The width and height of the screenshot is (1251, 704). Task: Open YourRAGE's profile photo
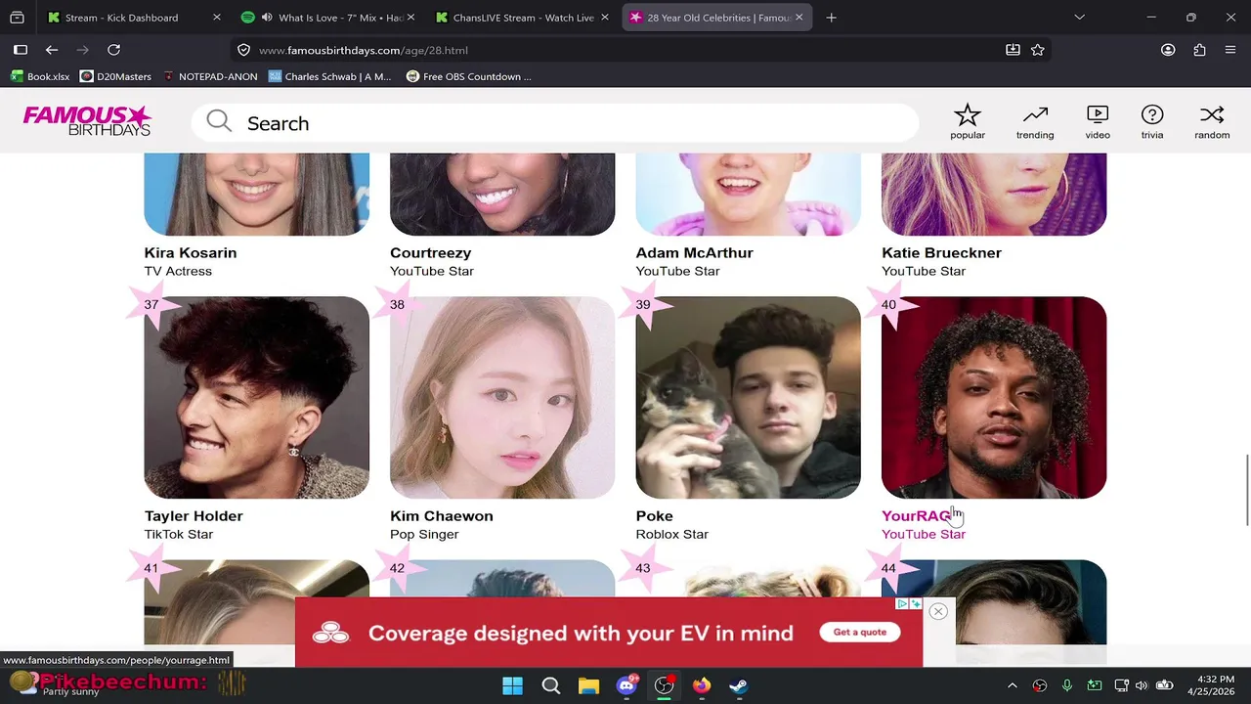[x=994, y=397]
